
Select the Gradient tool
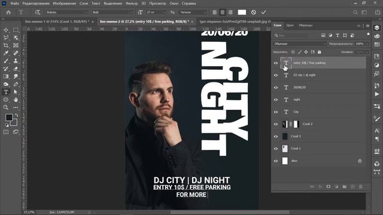pyautogui.click(x=6, y=76)
